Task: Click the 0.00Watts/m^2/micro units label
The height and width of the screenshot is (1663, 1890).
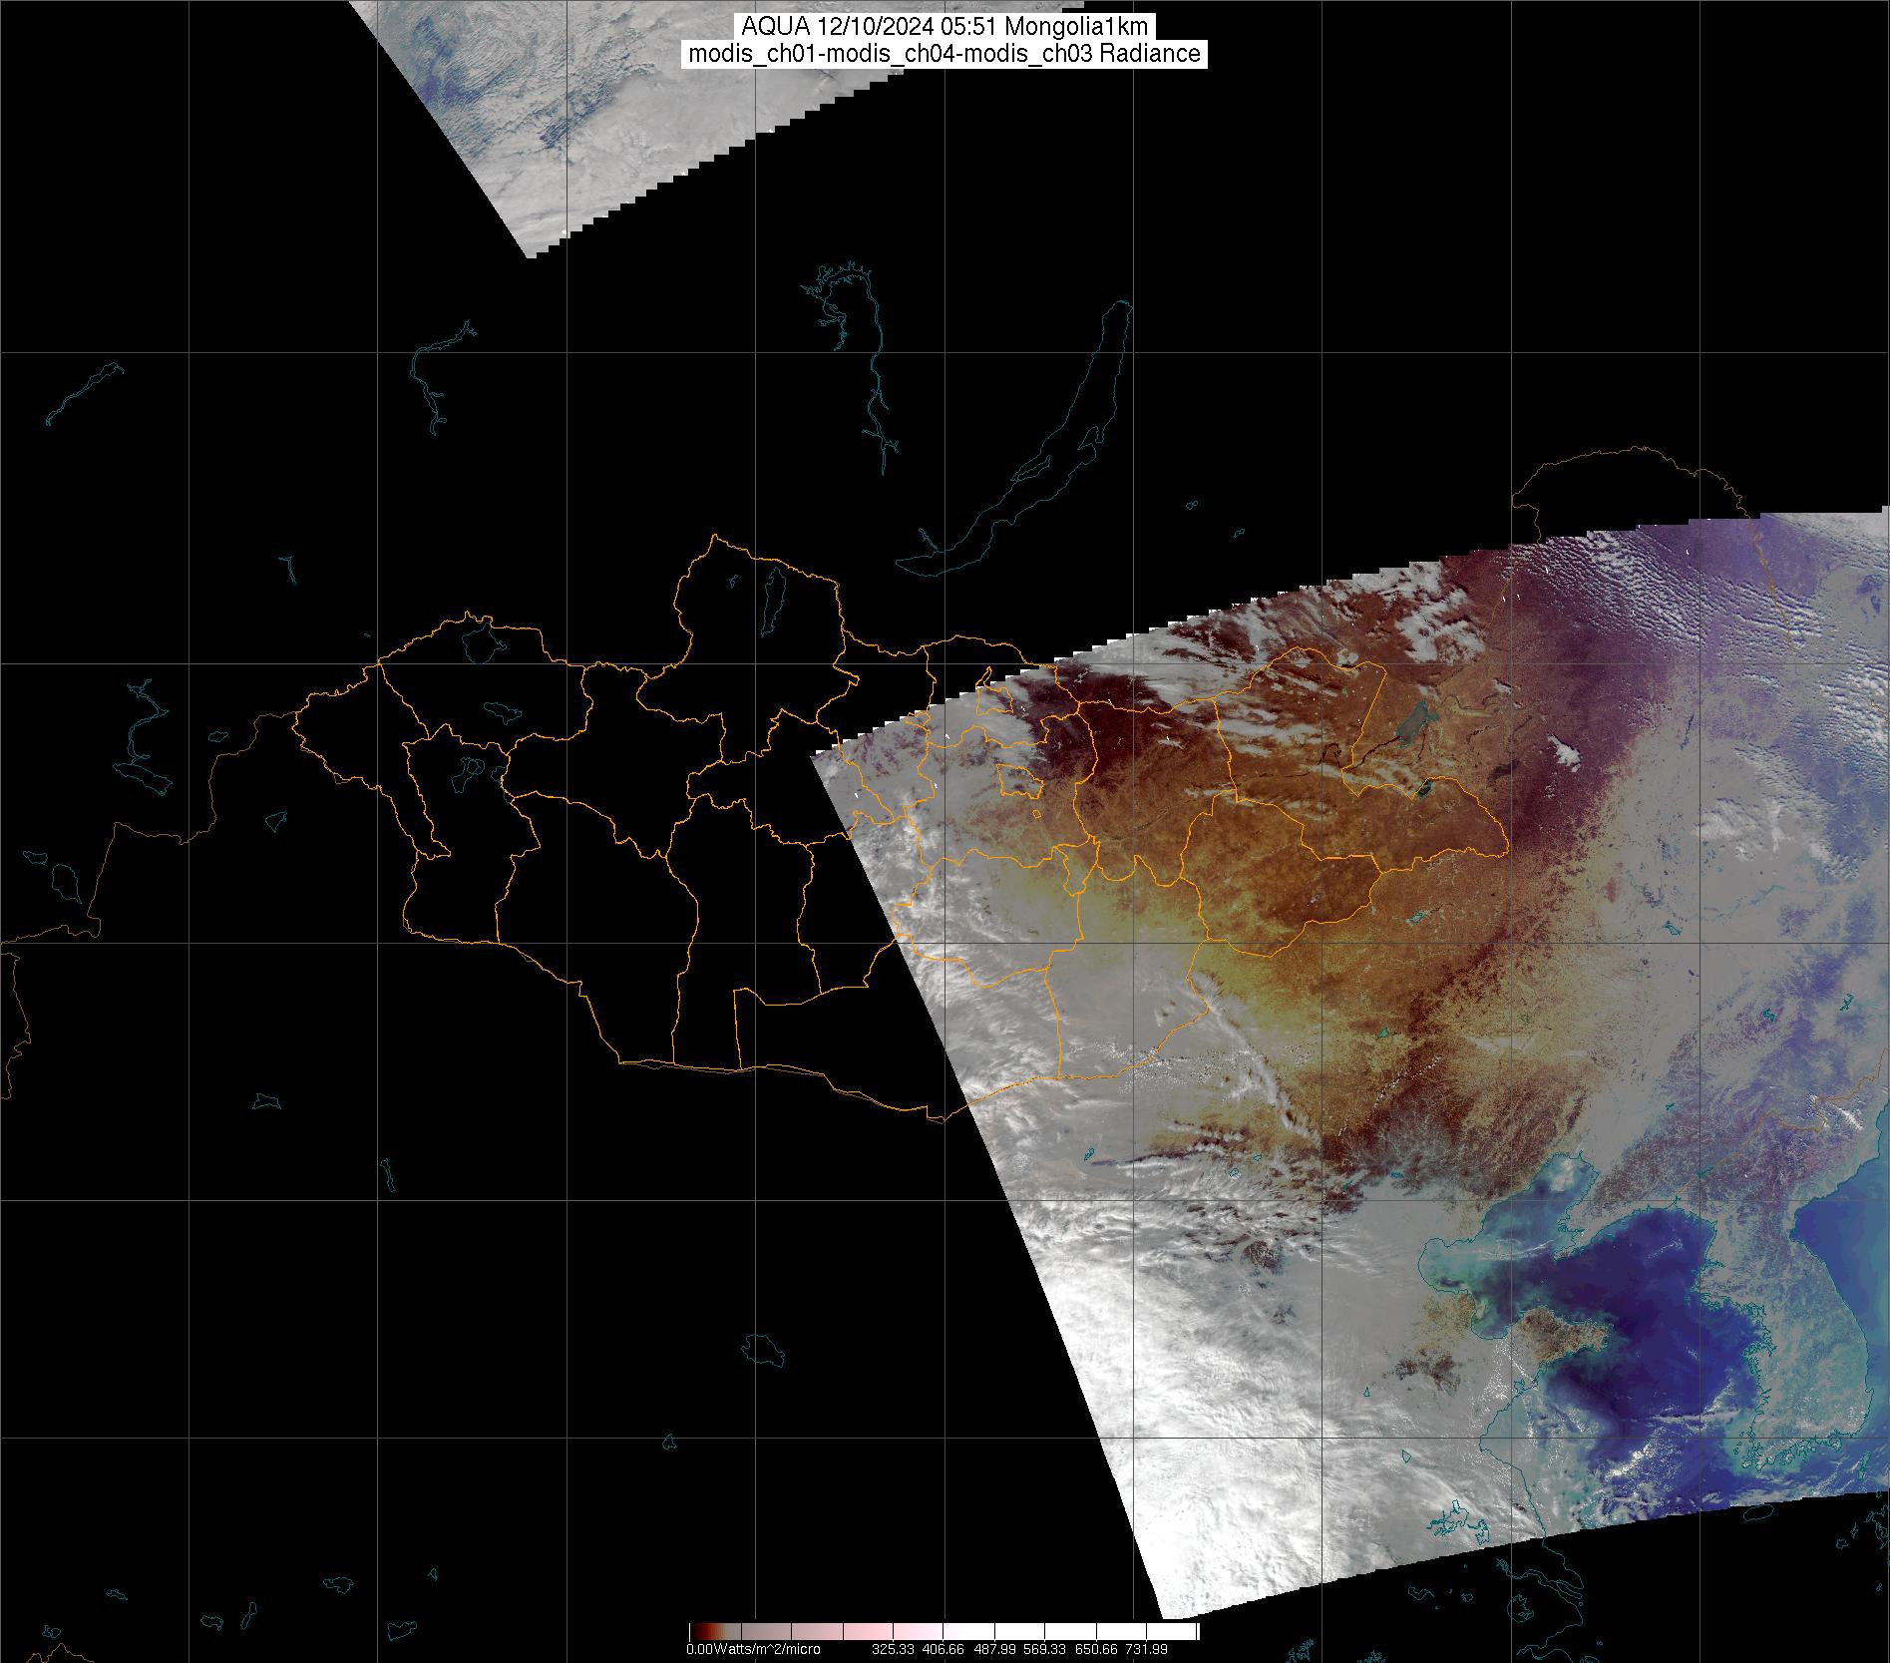Action: (x=753, y=1650)
